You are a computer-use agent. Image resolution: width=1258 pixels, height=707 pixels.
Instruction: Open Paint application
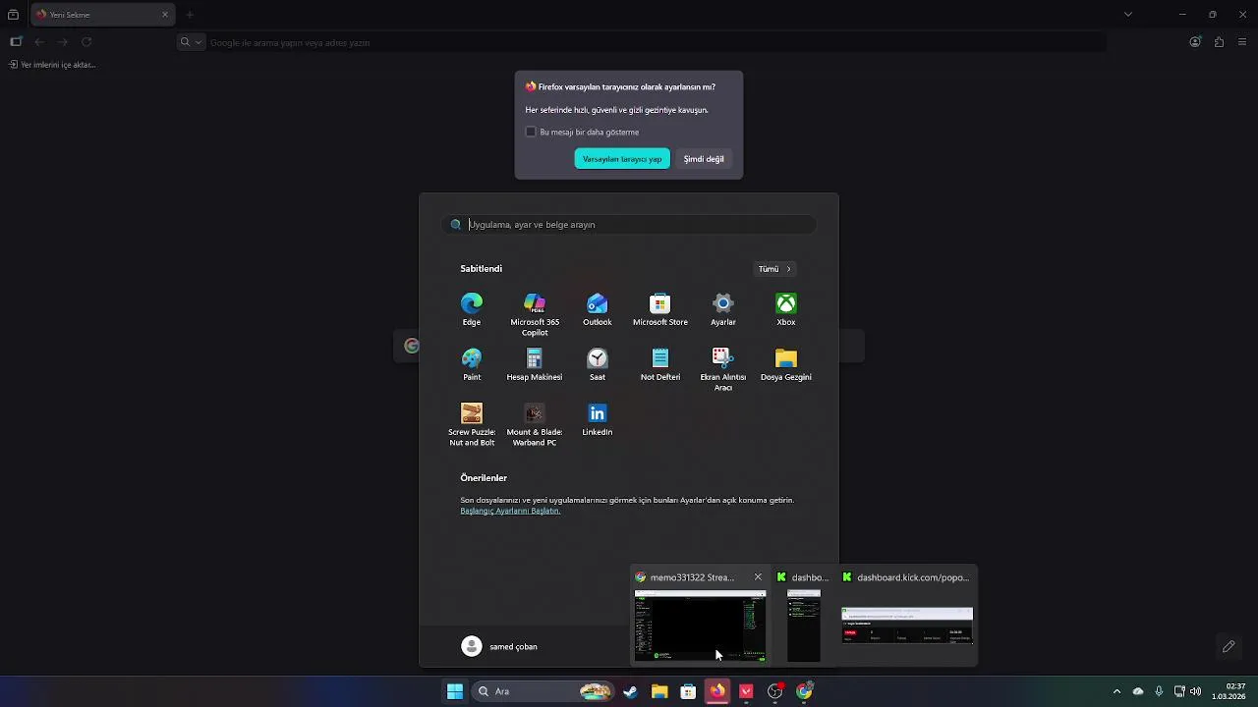tap(472, 364)
